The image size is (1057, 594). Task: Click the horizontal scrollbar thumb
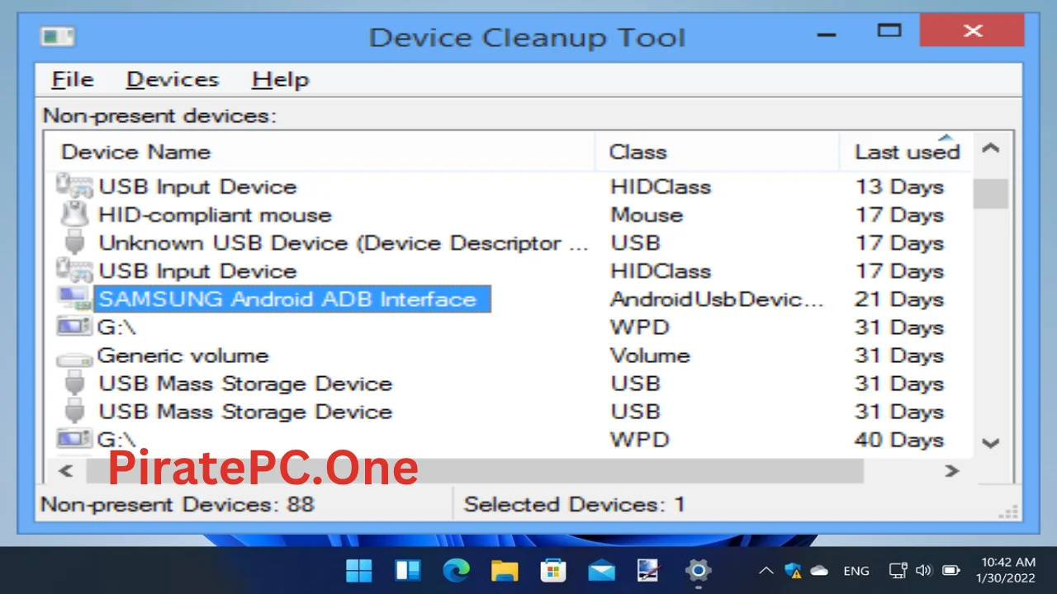[475, 471]
